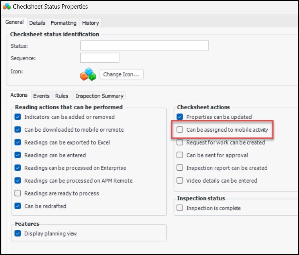Click the Checksheet Status Properties title icon

(x=6, y=6)
